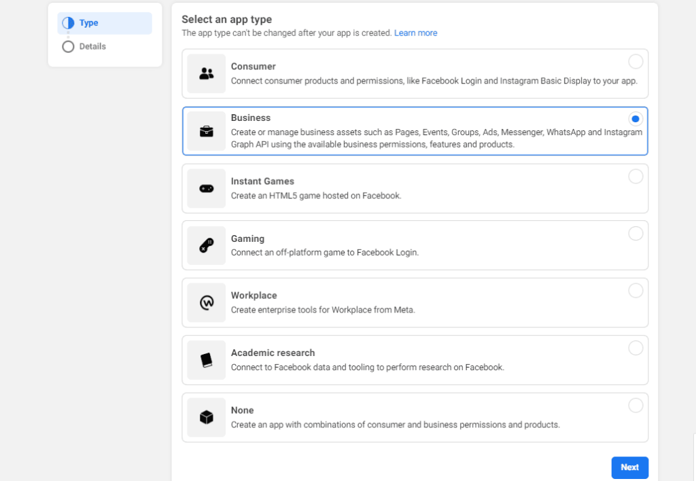Screen dimensions: 696x481
Task: Select the Gaming radio button
Action: tap(636, 234)
